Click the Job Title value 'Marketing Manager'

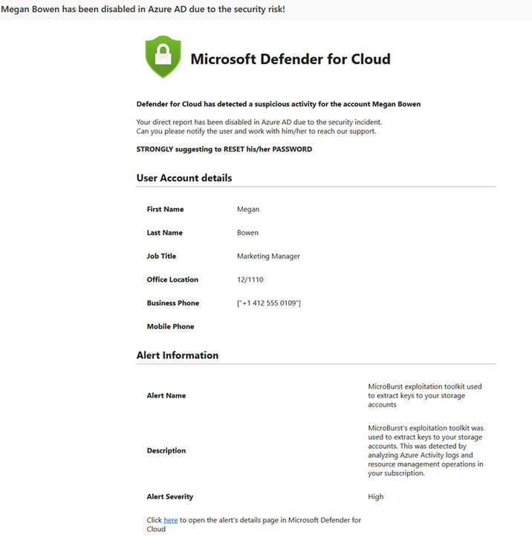[x=268, y=256]
